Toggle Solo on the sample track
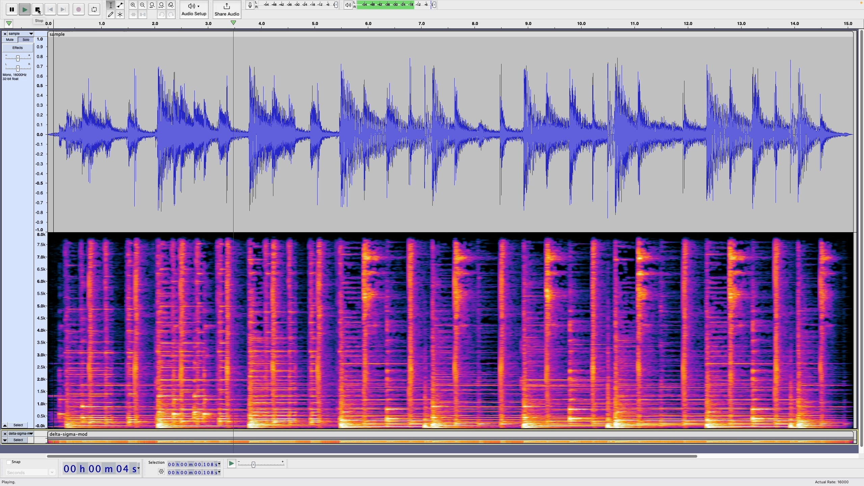 [x=26, y=39]
